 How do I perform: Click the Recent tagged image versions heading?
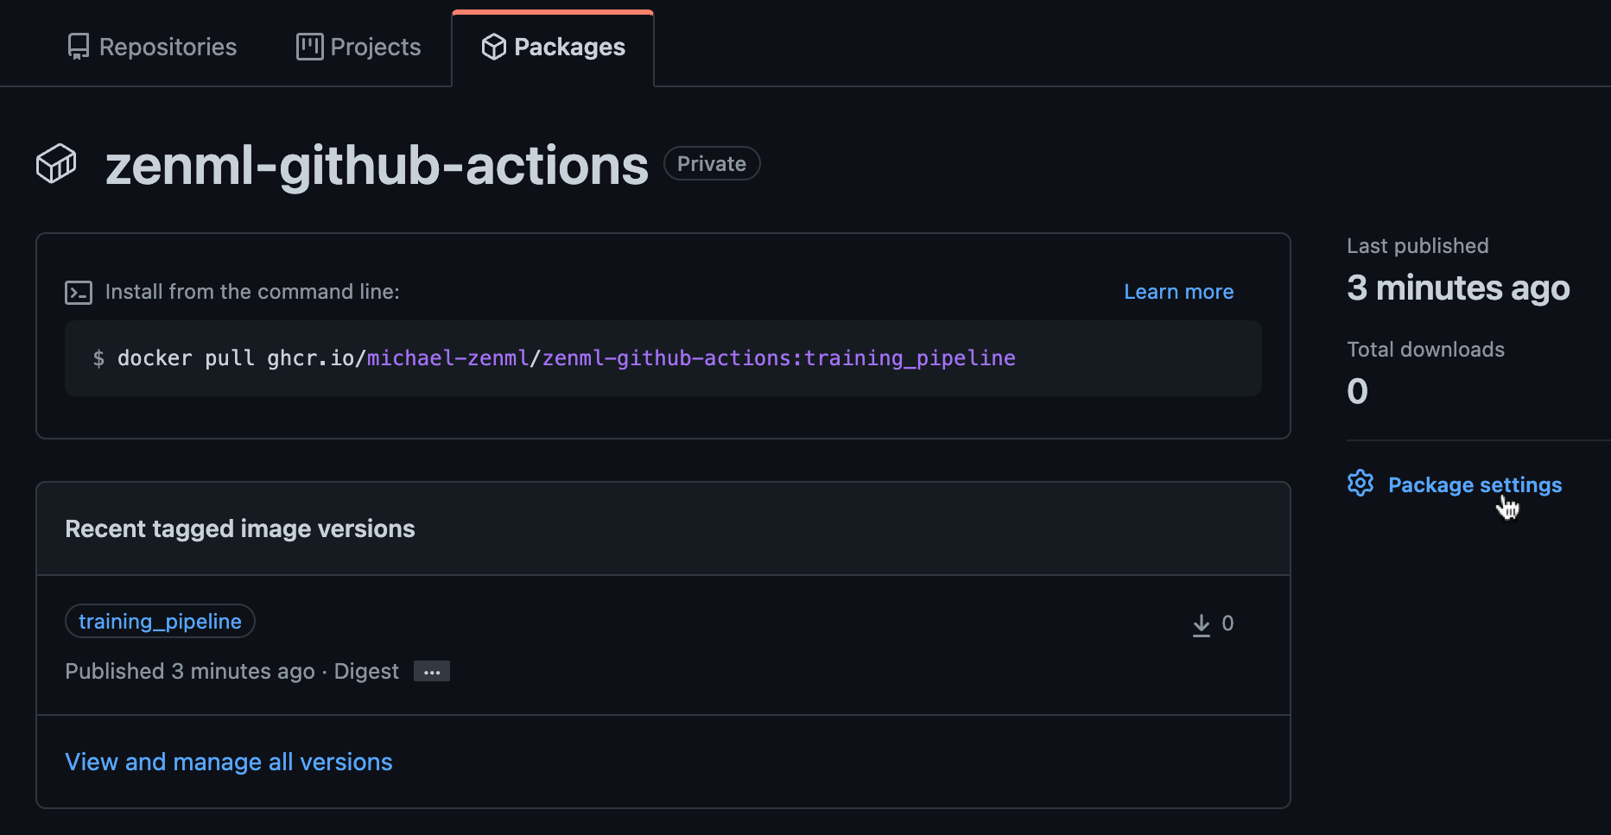pos(240,528)
